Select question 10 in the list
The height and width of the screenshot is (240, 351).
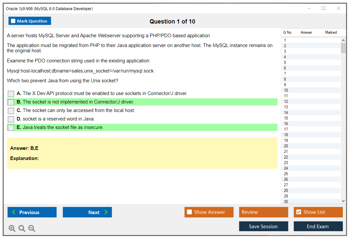click(x=311, y=90)
